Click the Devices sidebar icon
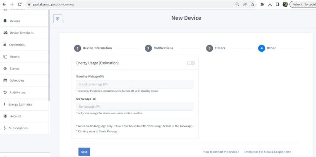Screen dimensions: 316x157 [5, 21]
